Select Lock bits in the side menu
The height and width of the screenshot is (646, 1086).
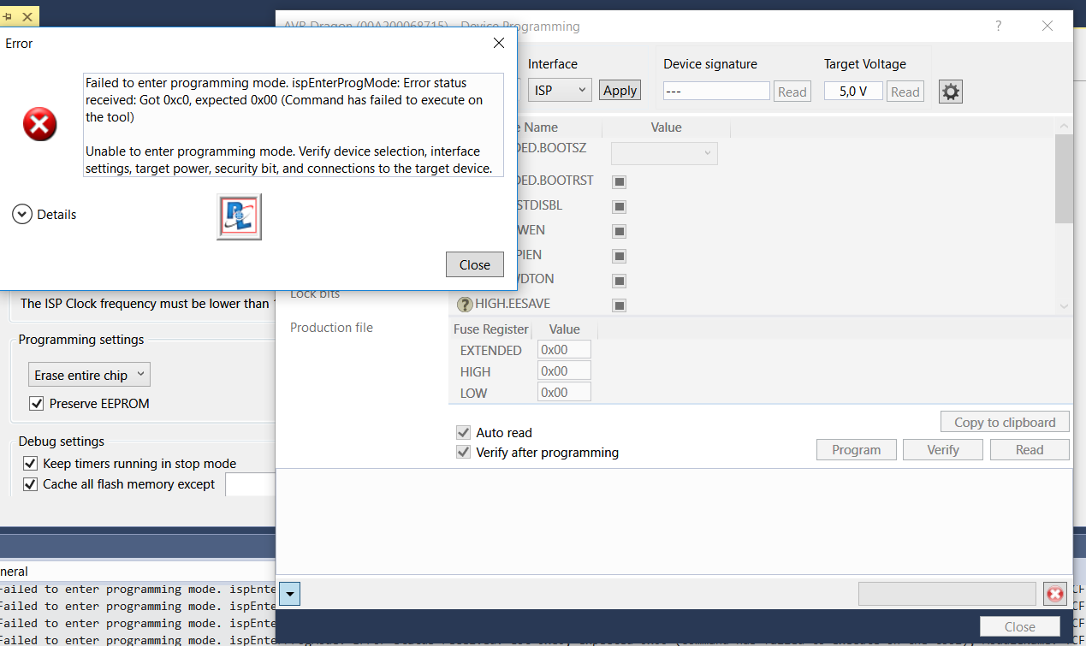point(315,294)
